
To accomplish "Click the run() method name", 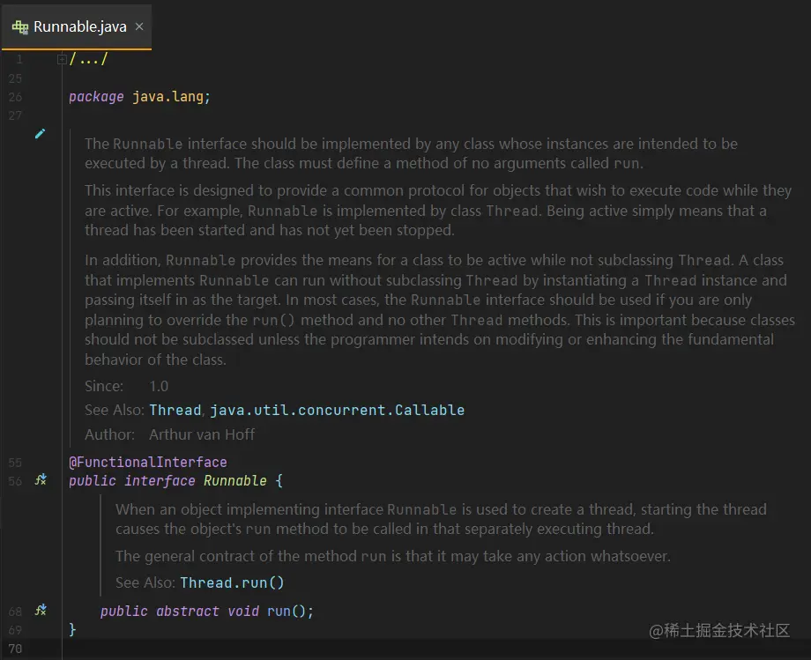I will pos(279,611).
